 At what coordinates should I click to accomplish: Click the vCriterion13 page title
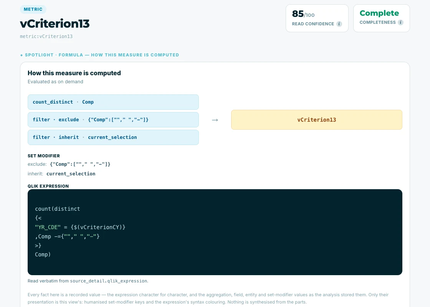55,23
